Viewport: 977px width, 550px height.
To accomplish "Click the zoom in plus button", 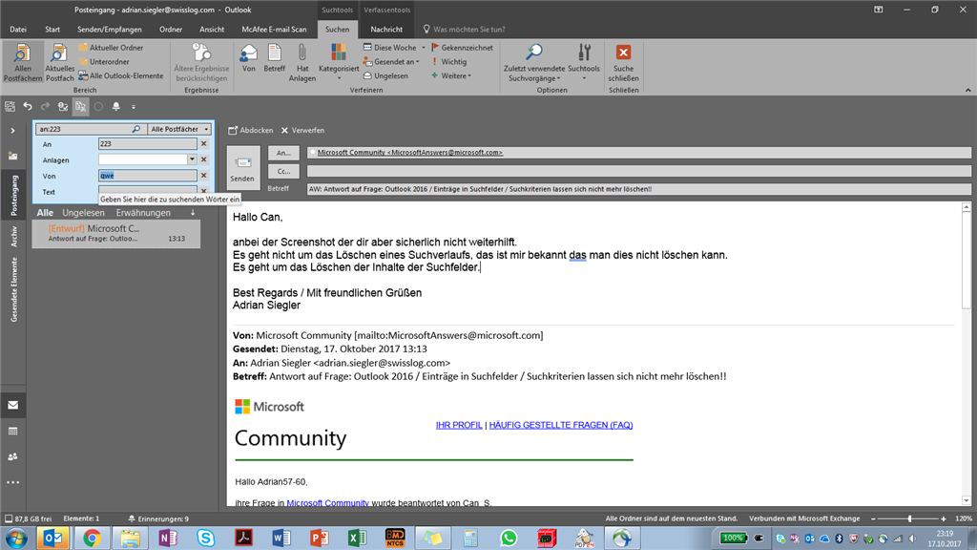I will (x=944, y=518).
